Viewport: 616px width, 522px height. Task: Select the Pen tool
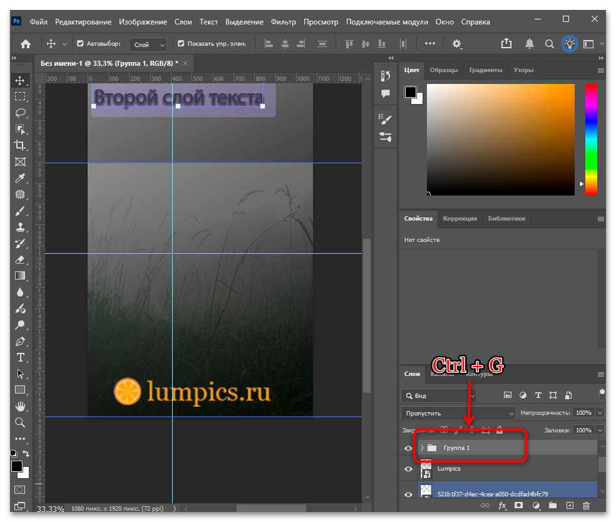[20, 341]
